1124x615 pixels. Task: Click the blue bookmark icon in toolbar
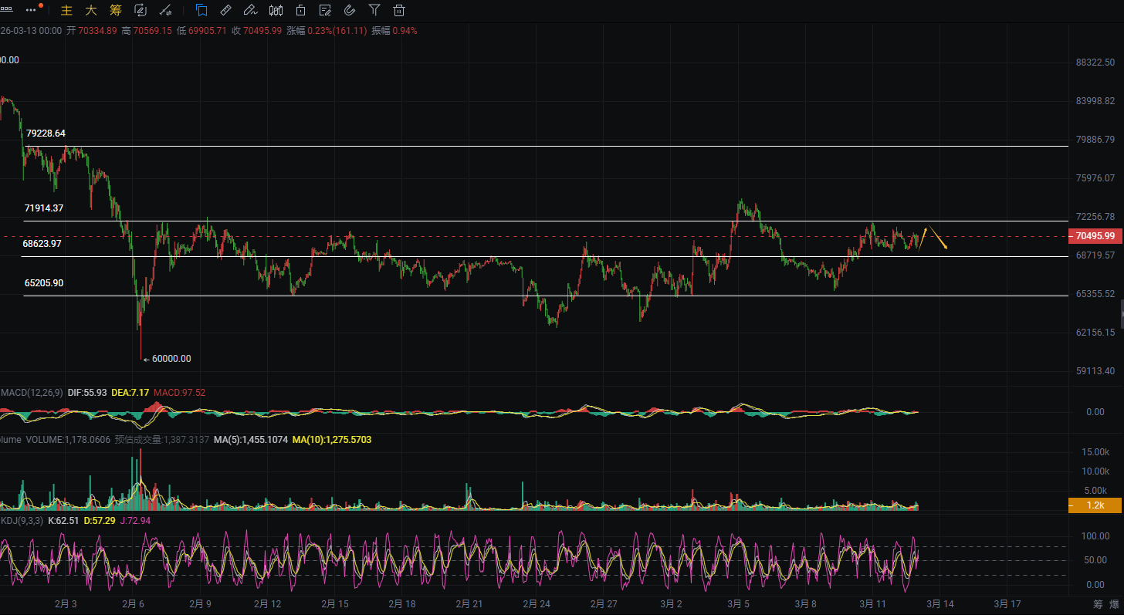click(x=201, y=10)
